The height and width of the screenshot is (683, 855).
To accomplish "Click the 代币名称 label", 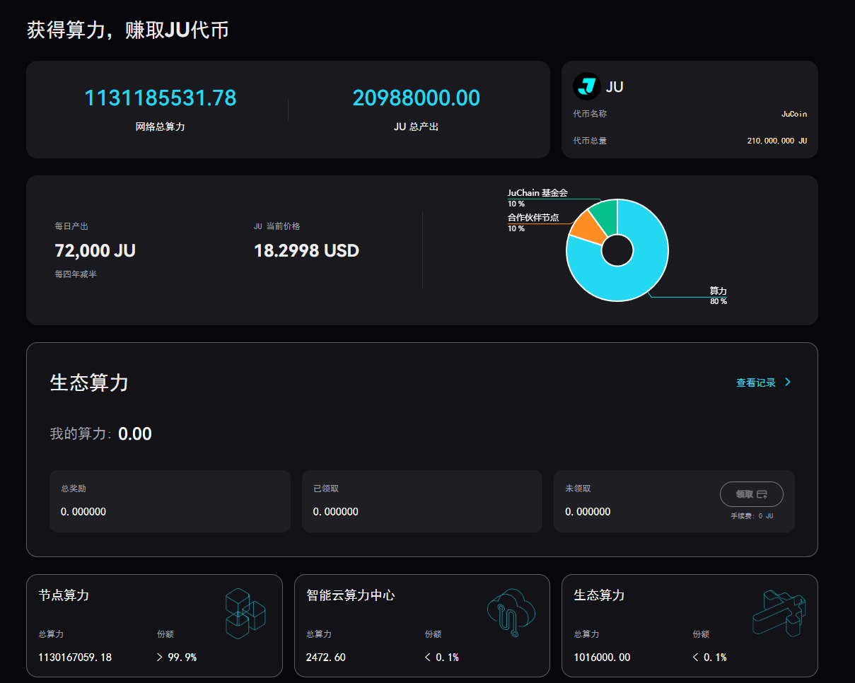I will tap(590, 114).
